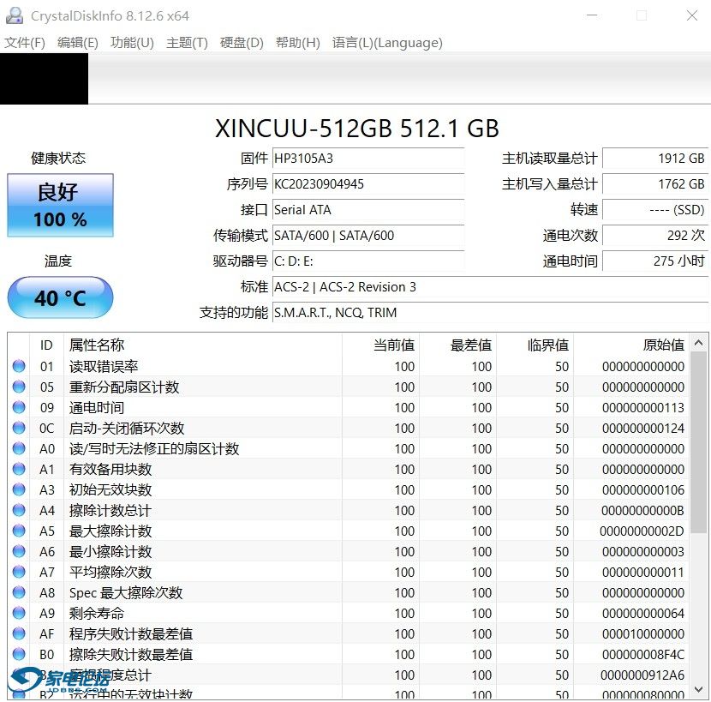
Task: Click the power on count value 292 次
Action: [655, 236]
